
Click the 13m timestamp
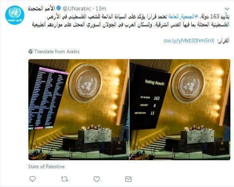101,9
